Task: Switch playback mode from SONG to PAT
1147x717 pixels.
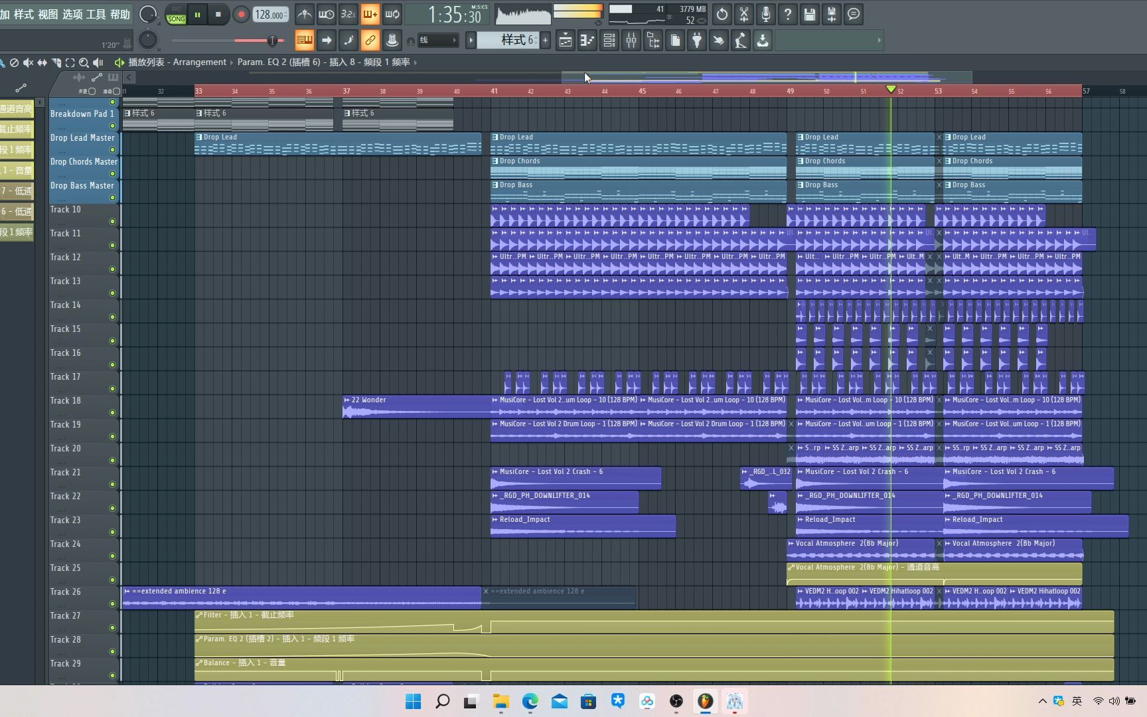Action: pos(176,9)
